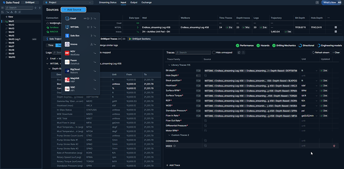Toggle the clock status filter icon
This screenshot has height=169, width=344.
tap(16, 12)
